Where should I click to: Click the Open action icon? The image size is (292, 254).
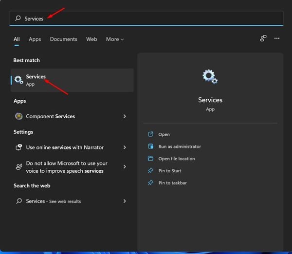tap(150, 134)
